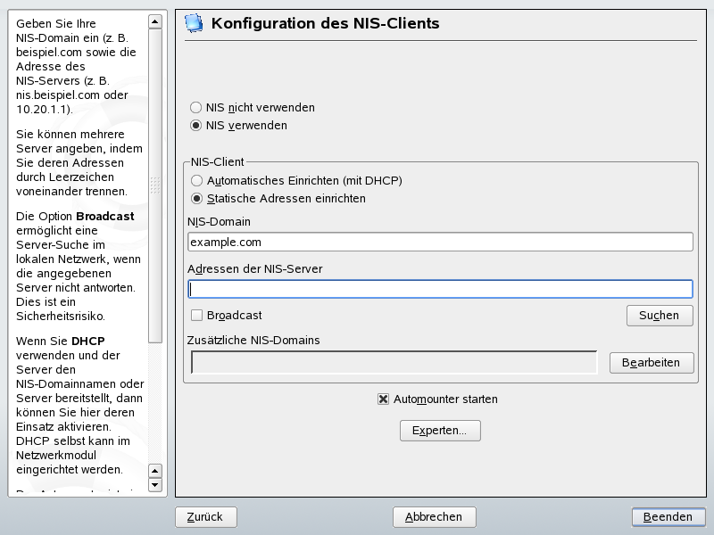The width and height of the screenshot is (714, 535).
Task: Click the help scrollbar's top up arrow
Action: (155, 21)
